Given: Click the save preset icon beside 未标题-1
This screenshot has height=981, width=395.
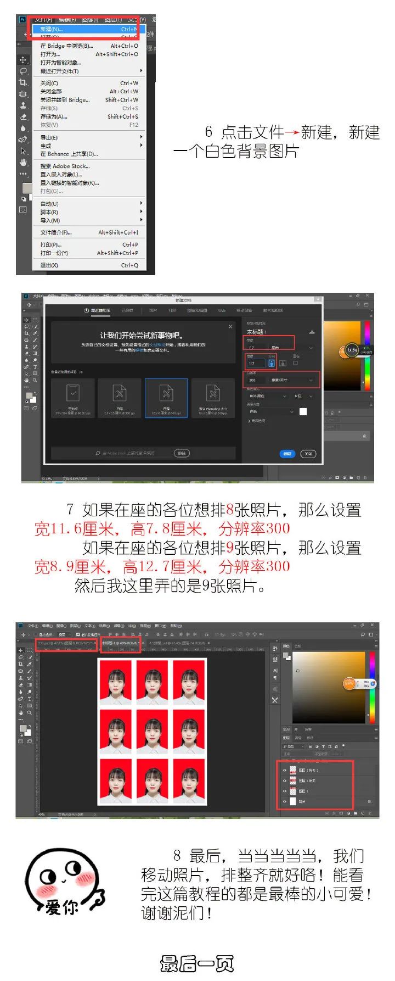Looking at the screenshot, I should pos(312,331).
